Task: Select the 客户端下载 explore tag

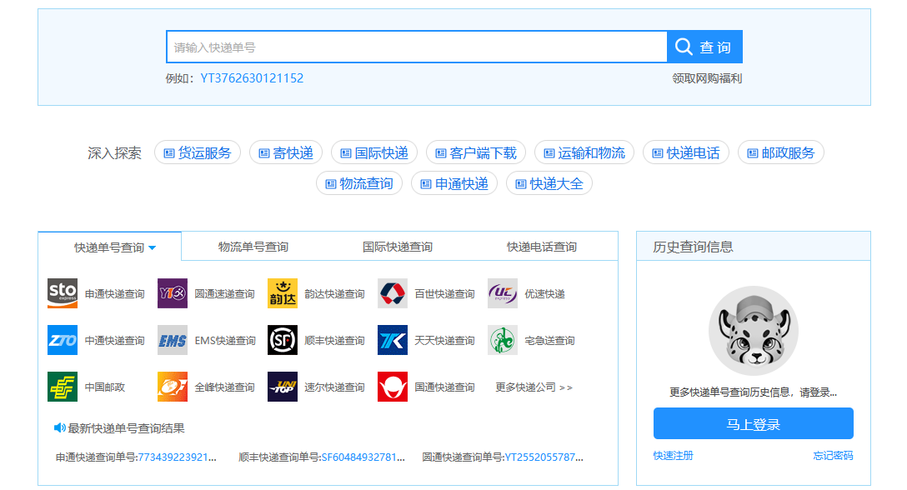Action: [x=476, y=152]
